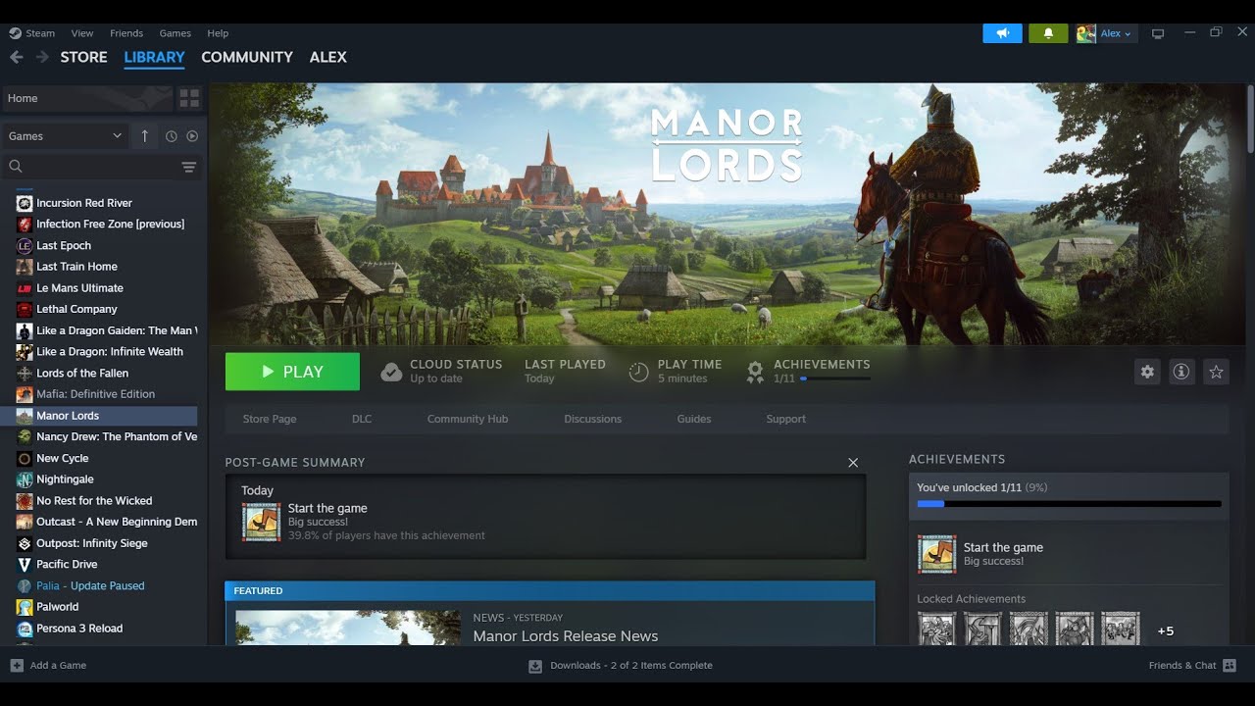Click the sort ascending arrow button
The image size is (1255, 706).
click(144, 136)
